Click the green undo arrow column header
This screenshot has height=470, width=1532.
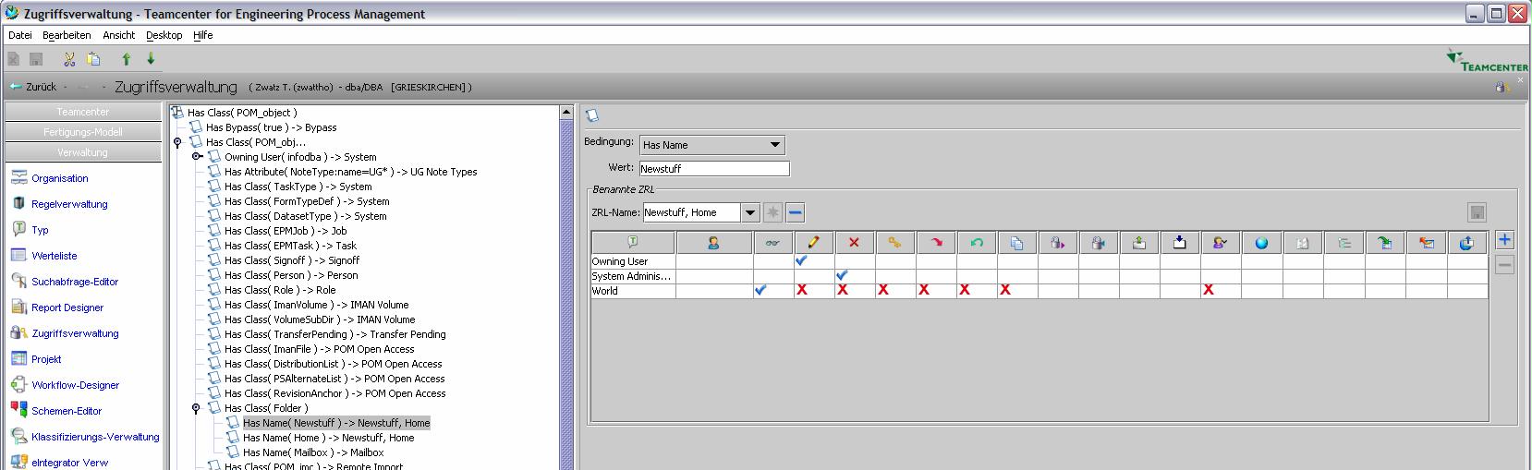click(977, 243)
